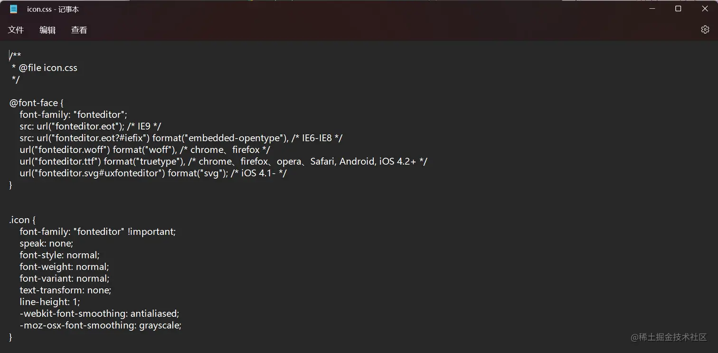Open the 编辑 menu
This screenshot has width=718, height=353.
(x=47, y=30)
